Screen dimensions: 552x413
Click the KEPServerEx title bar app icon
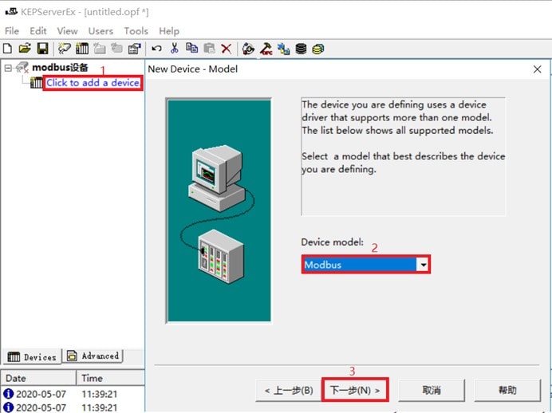[11, 12]
